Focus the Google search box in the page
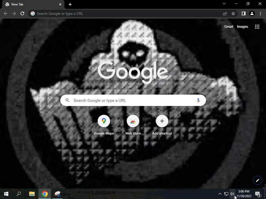The height and width of the screenshot is (199, 266). (x=133, y=100)
